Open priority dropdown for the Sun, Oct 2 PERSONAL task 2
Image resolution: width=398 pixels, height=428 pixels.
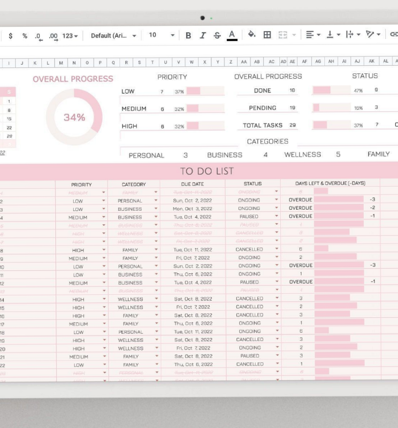coord(104,200)
